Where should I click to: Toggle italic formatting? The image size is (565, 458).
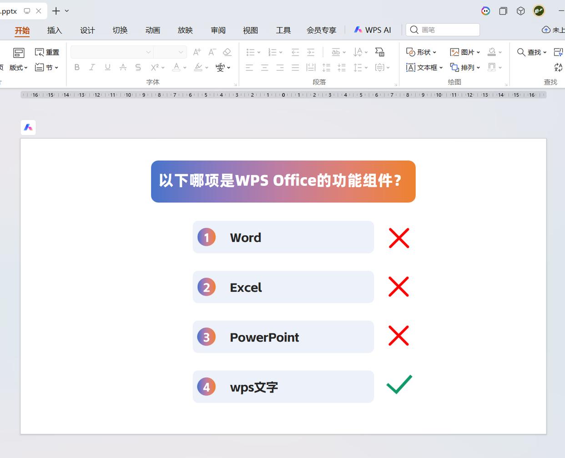(92, 67)
